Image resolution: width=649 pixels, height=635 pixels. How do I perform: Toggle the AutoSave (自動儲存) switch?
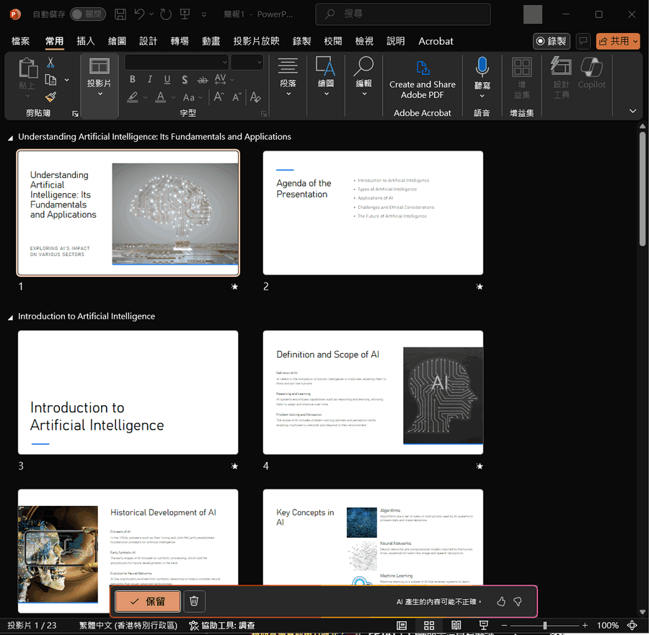click(87, 14)
